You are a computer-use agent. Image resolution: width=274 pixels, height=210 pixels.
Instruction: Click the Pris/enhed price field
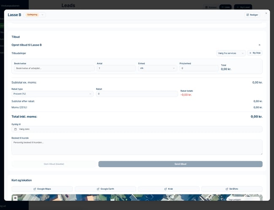tap(198, 68)
